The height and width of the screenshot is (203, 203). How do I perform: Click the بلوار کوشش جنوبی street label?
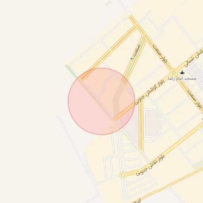[149, 92]
